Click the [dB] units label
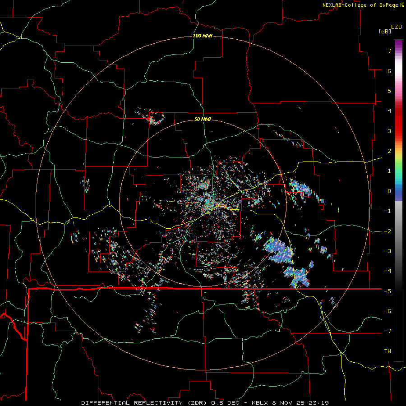Image resolution: width=406 pixels, height=406 pixels. [x=385, y=31]
